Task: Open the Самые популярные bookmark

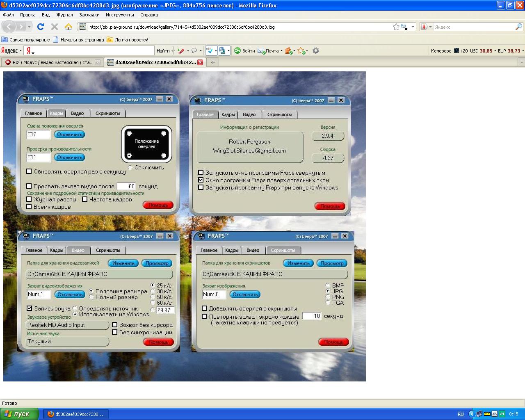Action: [25, 40]
